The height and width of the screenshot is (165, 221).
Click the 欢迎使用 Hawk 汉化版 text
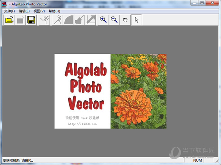click(82, 118)
